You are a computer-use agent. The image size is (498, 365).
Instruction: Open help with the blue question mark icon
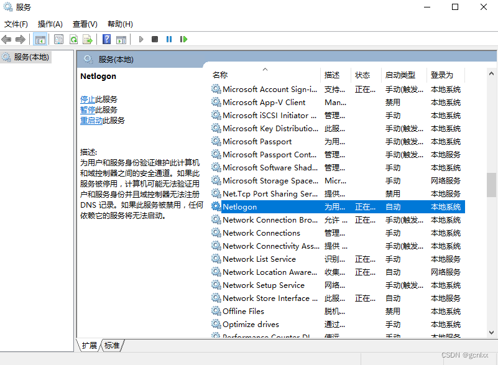click(106, 39)
